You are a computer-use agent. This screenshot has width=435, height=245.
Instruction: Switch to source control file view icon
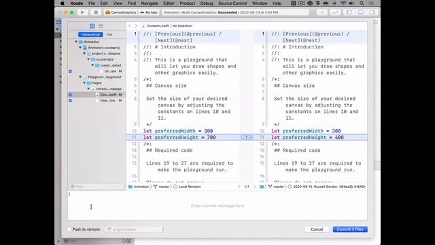tap(92, 26)
